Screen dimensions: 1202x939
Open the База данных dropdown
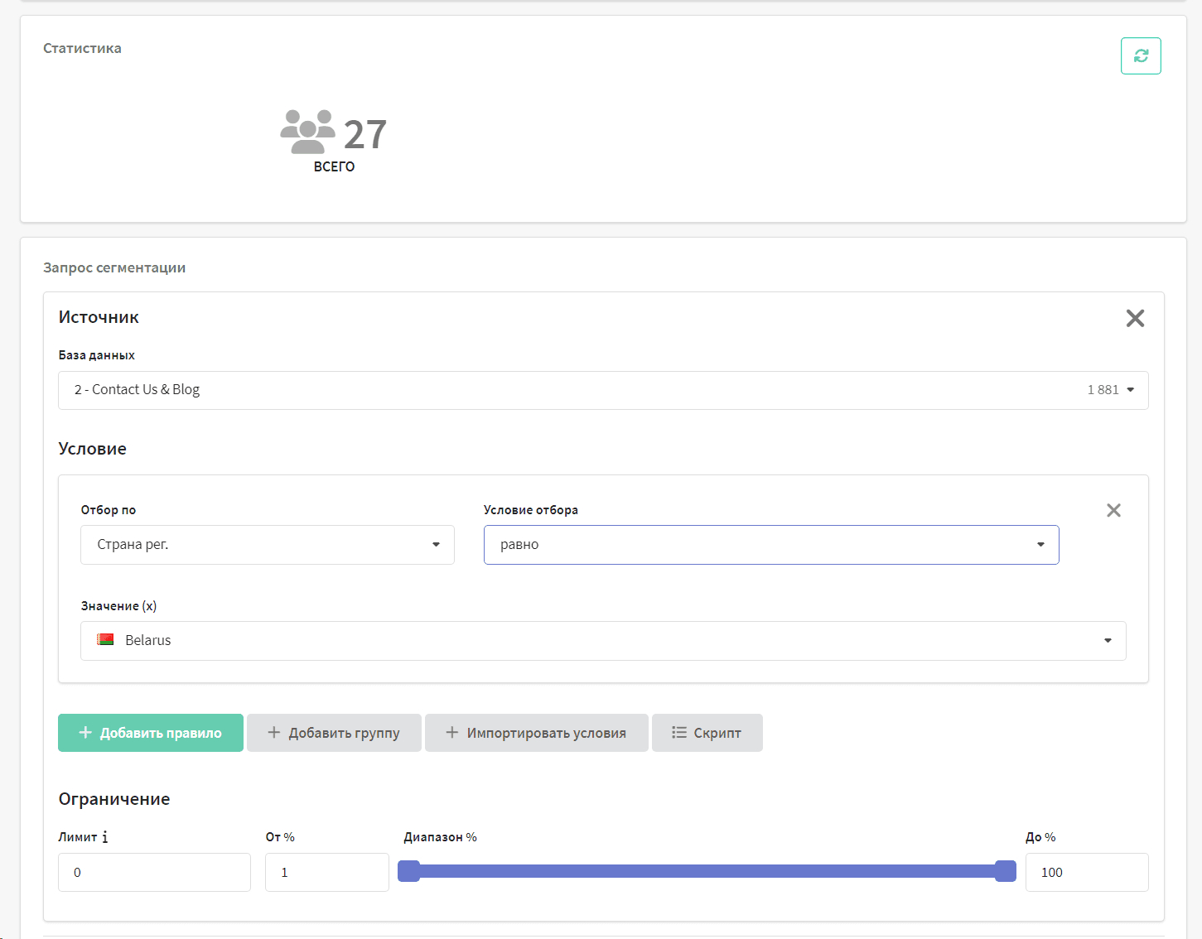click(602, 390)
